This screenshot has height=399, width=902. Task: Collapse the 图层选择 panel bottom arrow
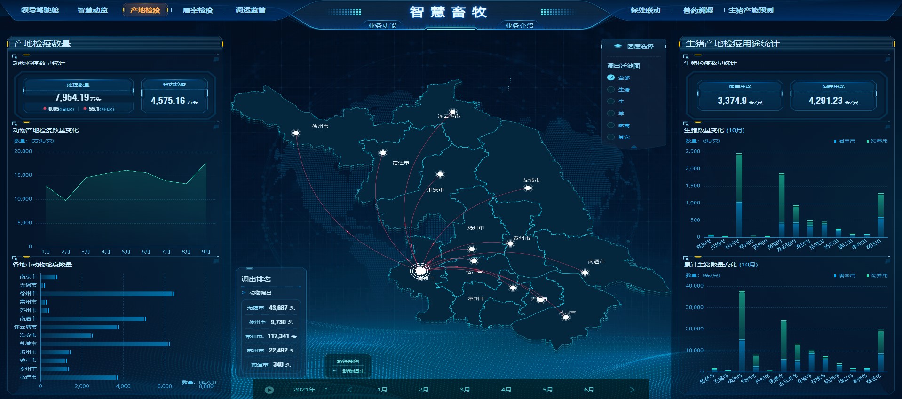tap(633, 147)
